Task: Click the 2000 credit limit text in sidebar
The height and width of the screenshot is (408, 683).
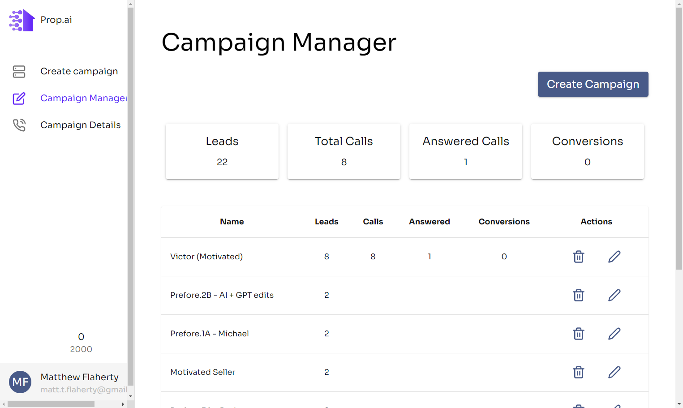Action: coord(81,349)
